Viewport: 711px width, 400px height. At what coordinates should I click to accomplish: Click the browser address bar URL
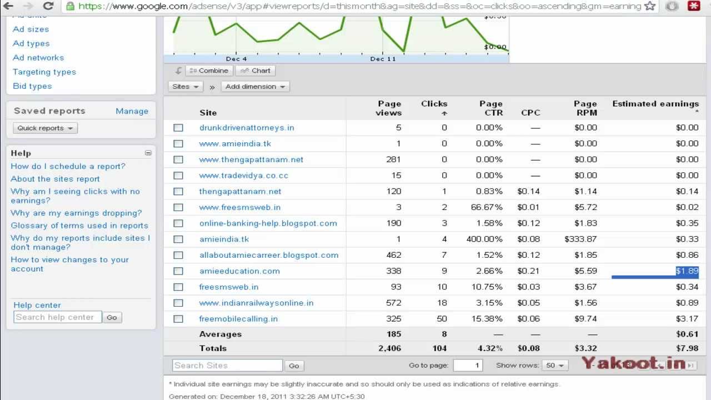[359, 6]
